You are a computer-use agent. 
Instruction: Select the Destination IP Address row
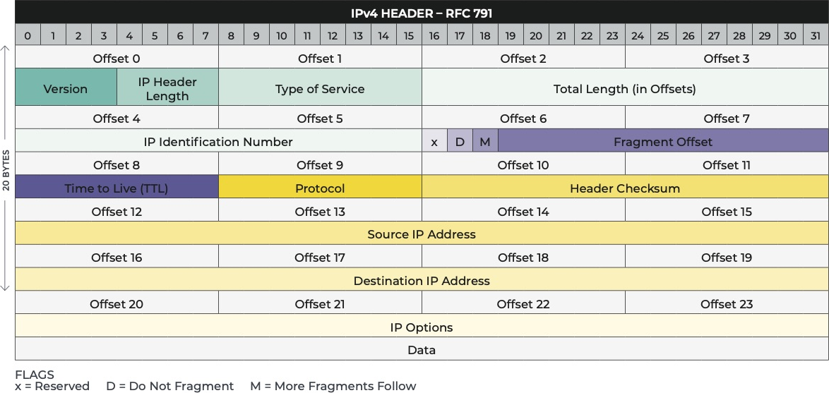422,281
